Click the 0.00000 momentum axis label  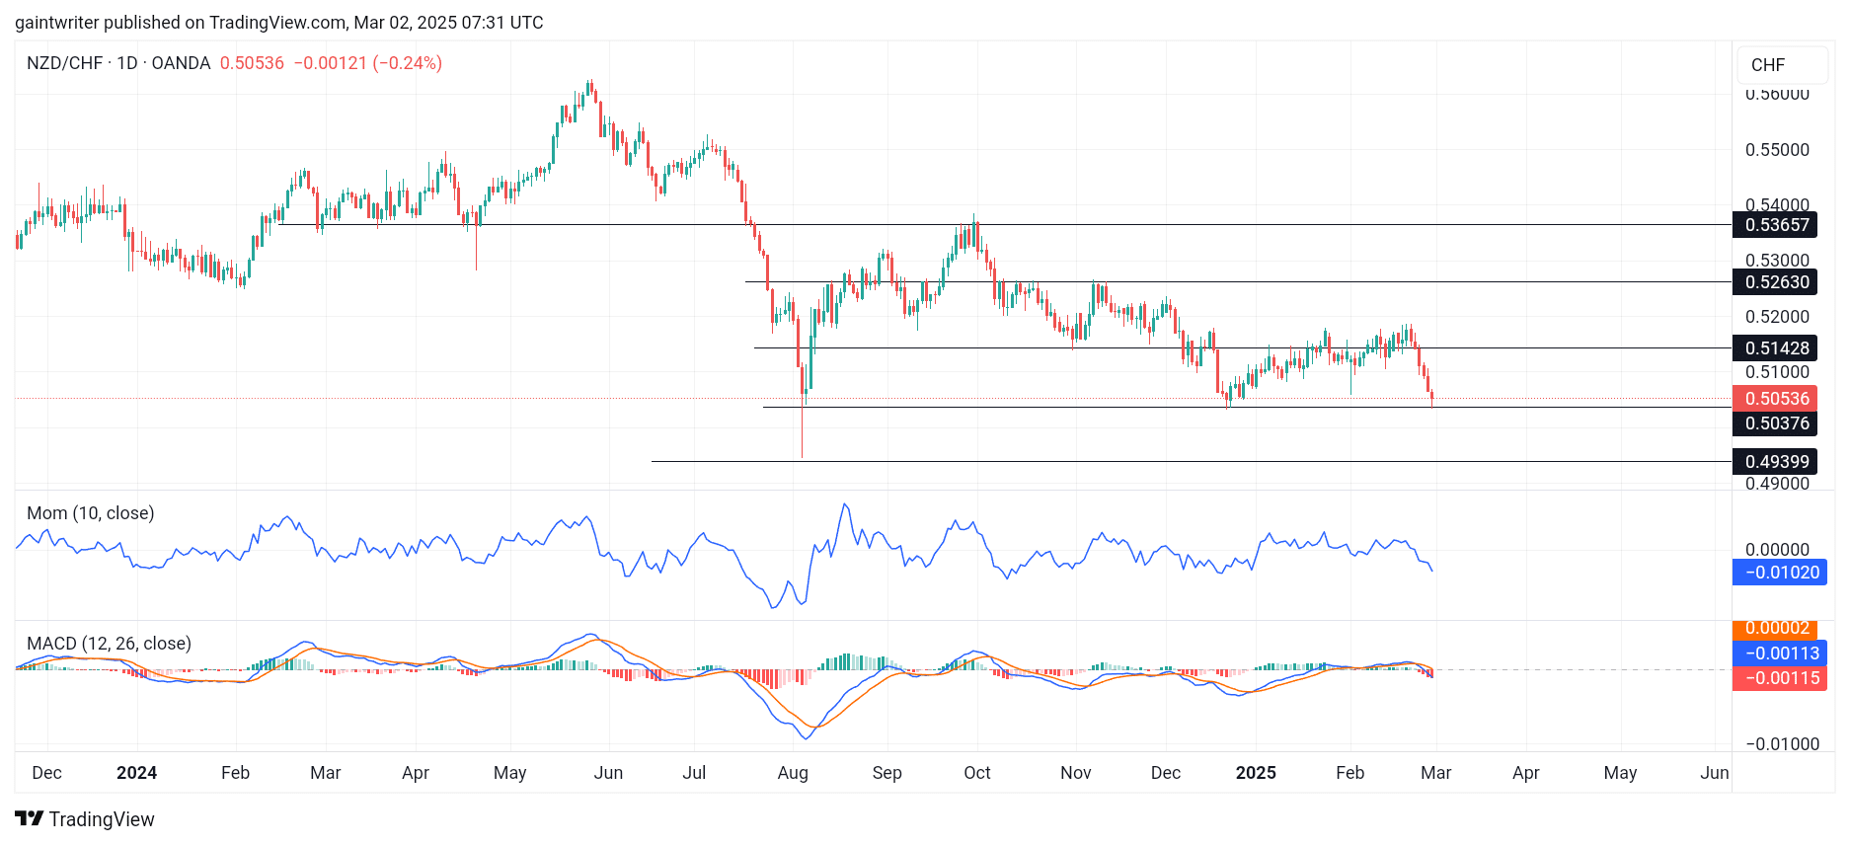(1777, 550)
